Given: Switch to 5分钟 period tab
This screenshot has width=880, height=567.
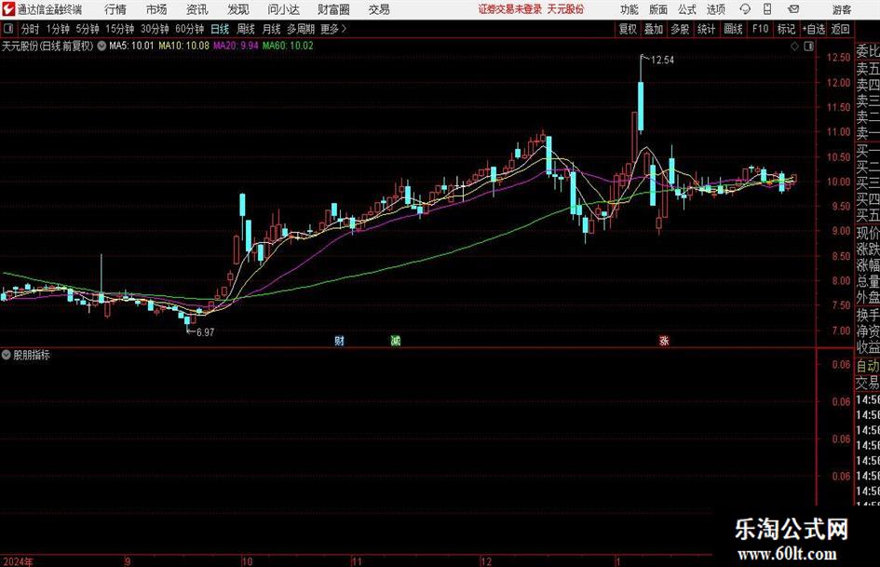Looking at the screenshot, I should [88, 29].
